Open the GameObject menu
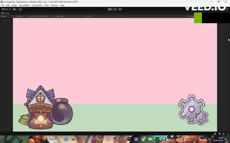The width and height of the screenshot is (230, 143). pos(24,5)
